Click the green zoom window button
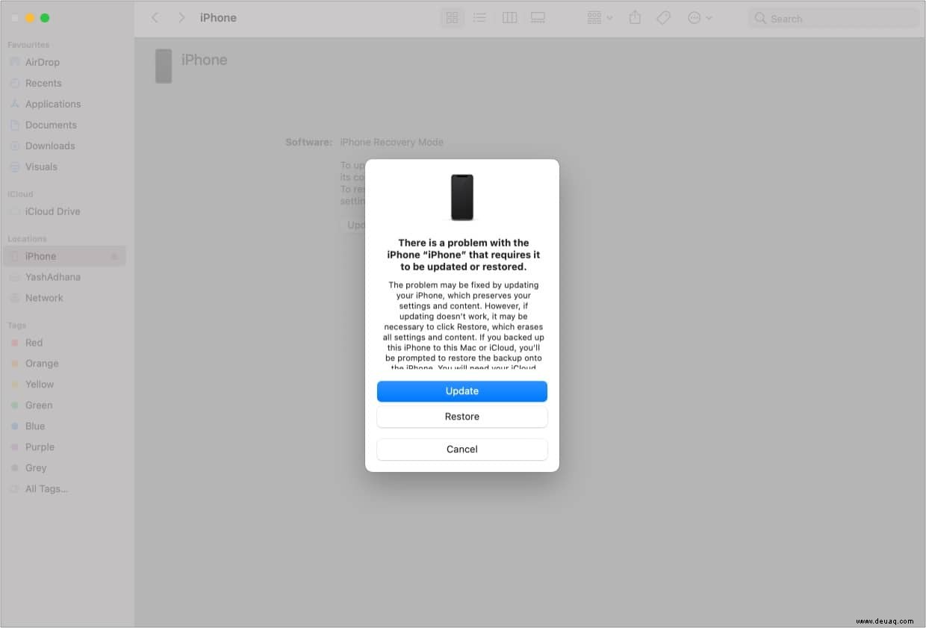The width and height of the screenshot is (926, 628). pyautogui.click(x=45, y=18)
